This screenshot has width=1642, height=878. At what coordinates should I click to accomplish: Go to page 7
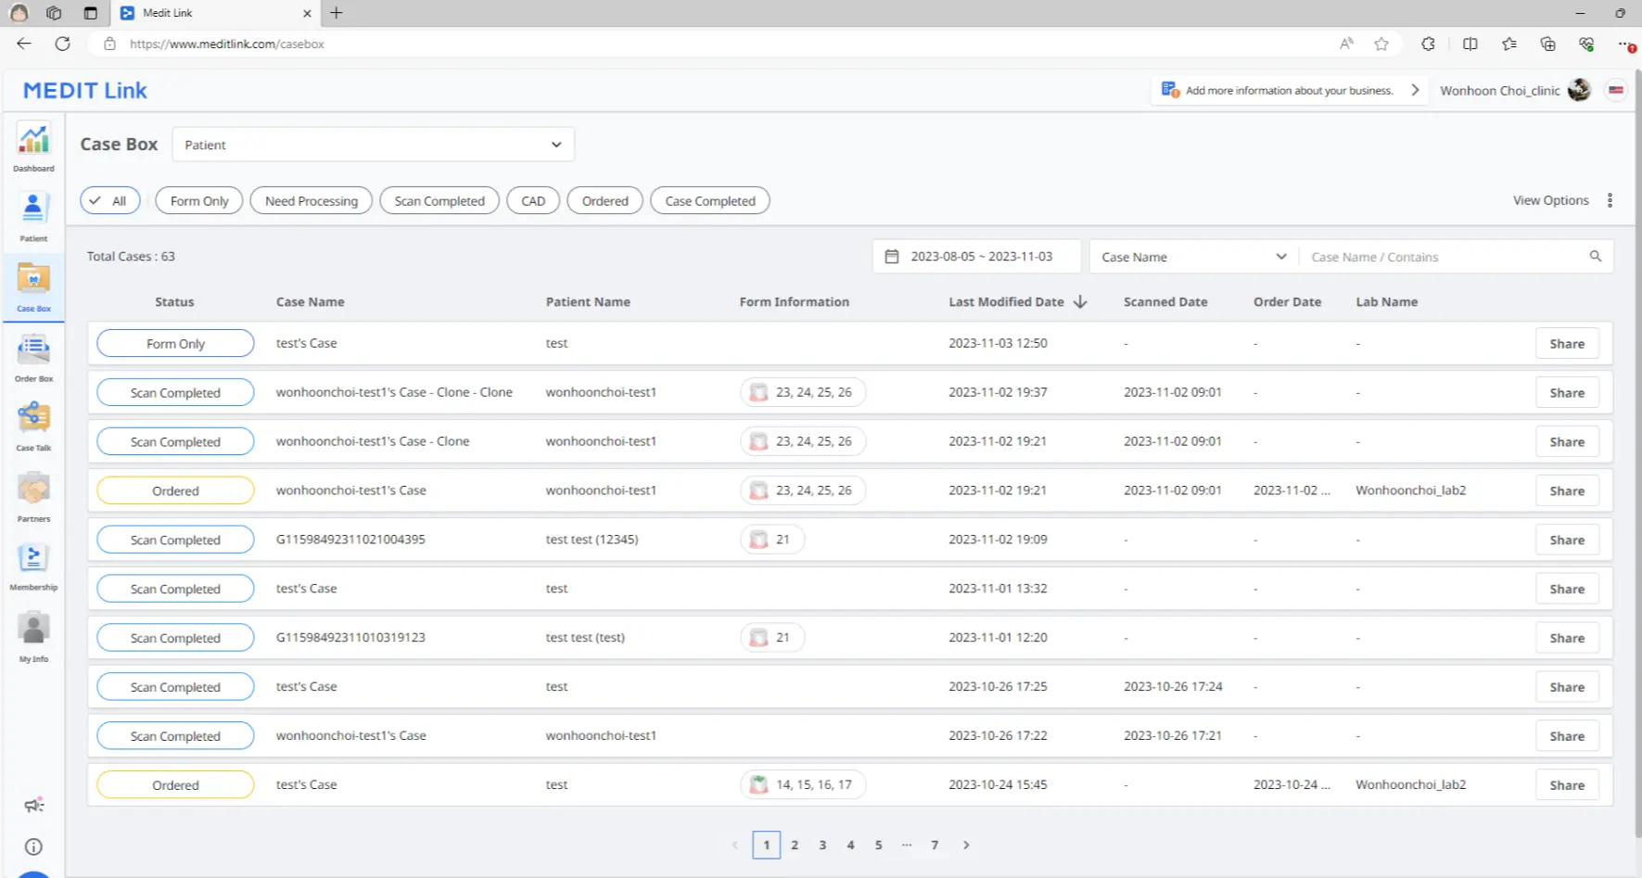pyautogui.click(x=935, y=845)
